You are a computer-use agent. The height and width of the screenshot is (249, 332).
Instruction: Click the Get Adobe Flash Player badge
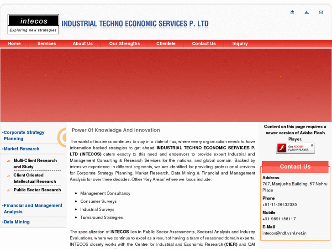[x=295, y=148]
